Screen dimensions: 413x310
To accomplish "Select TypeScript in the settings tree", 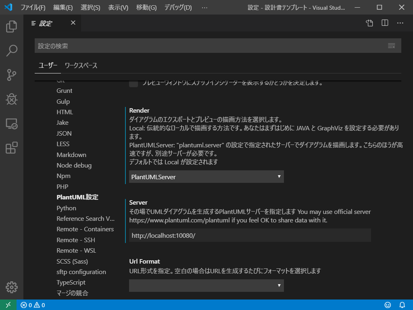I will click(71, 282).
